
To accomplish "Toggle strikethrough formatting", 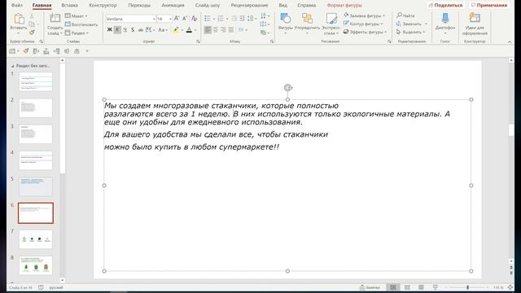I will point(141,30).
